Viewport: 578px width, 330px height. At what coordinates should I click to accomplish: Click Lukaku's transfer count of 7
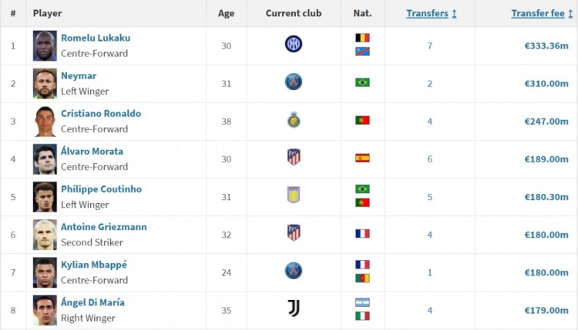(430, 45)
